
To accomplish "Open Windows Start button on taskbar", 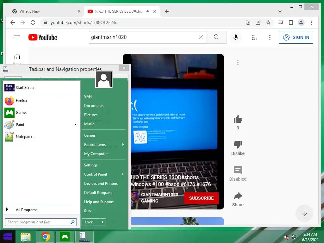I will click(8, 237).
